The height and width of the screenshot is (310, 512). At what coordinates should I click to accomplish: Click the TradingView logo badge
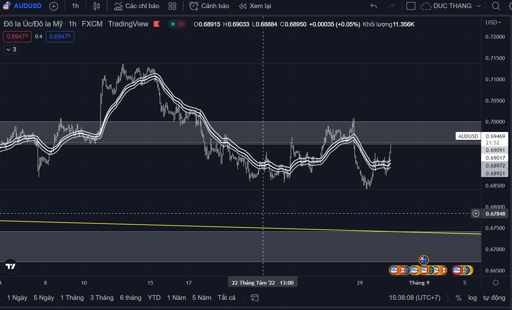[x=11, y=266]
